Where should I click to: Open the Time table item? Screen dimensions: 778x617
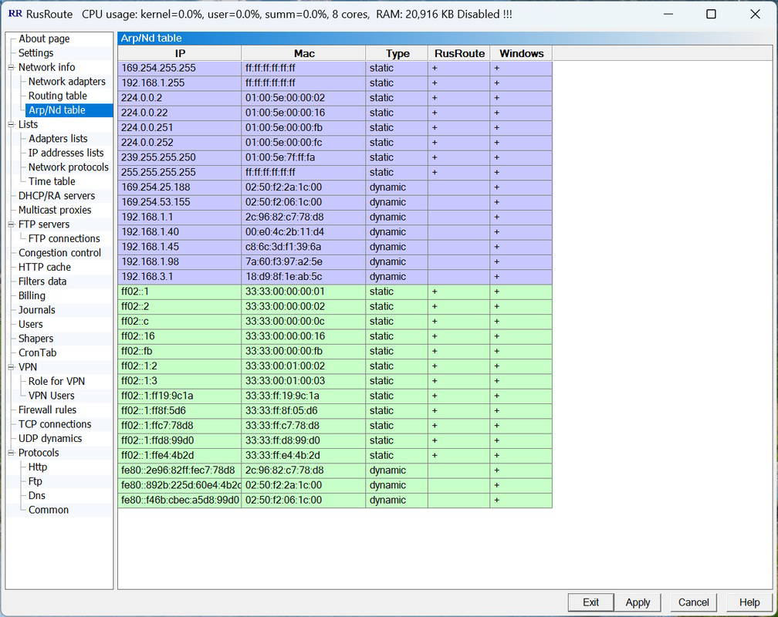click(52, 181)
